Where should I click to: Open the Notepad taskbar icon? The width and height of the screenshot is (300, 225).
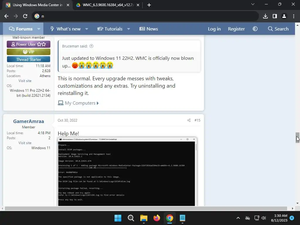[183, 218]
